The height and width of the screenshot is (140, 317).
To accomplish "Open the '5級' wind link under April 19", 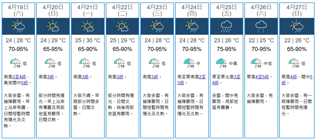I will tap(24, 83).
